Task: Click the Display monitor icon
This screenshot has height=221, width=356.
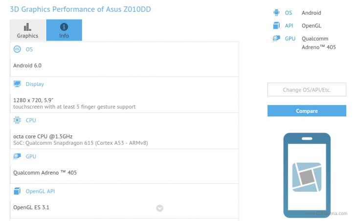Action: click(x=18, y=84)
